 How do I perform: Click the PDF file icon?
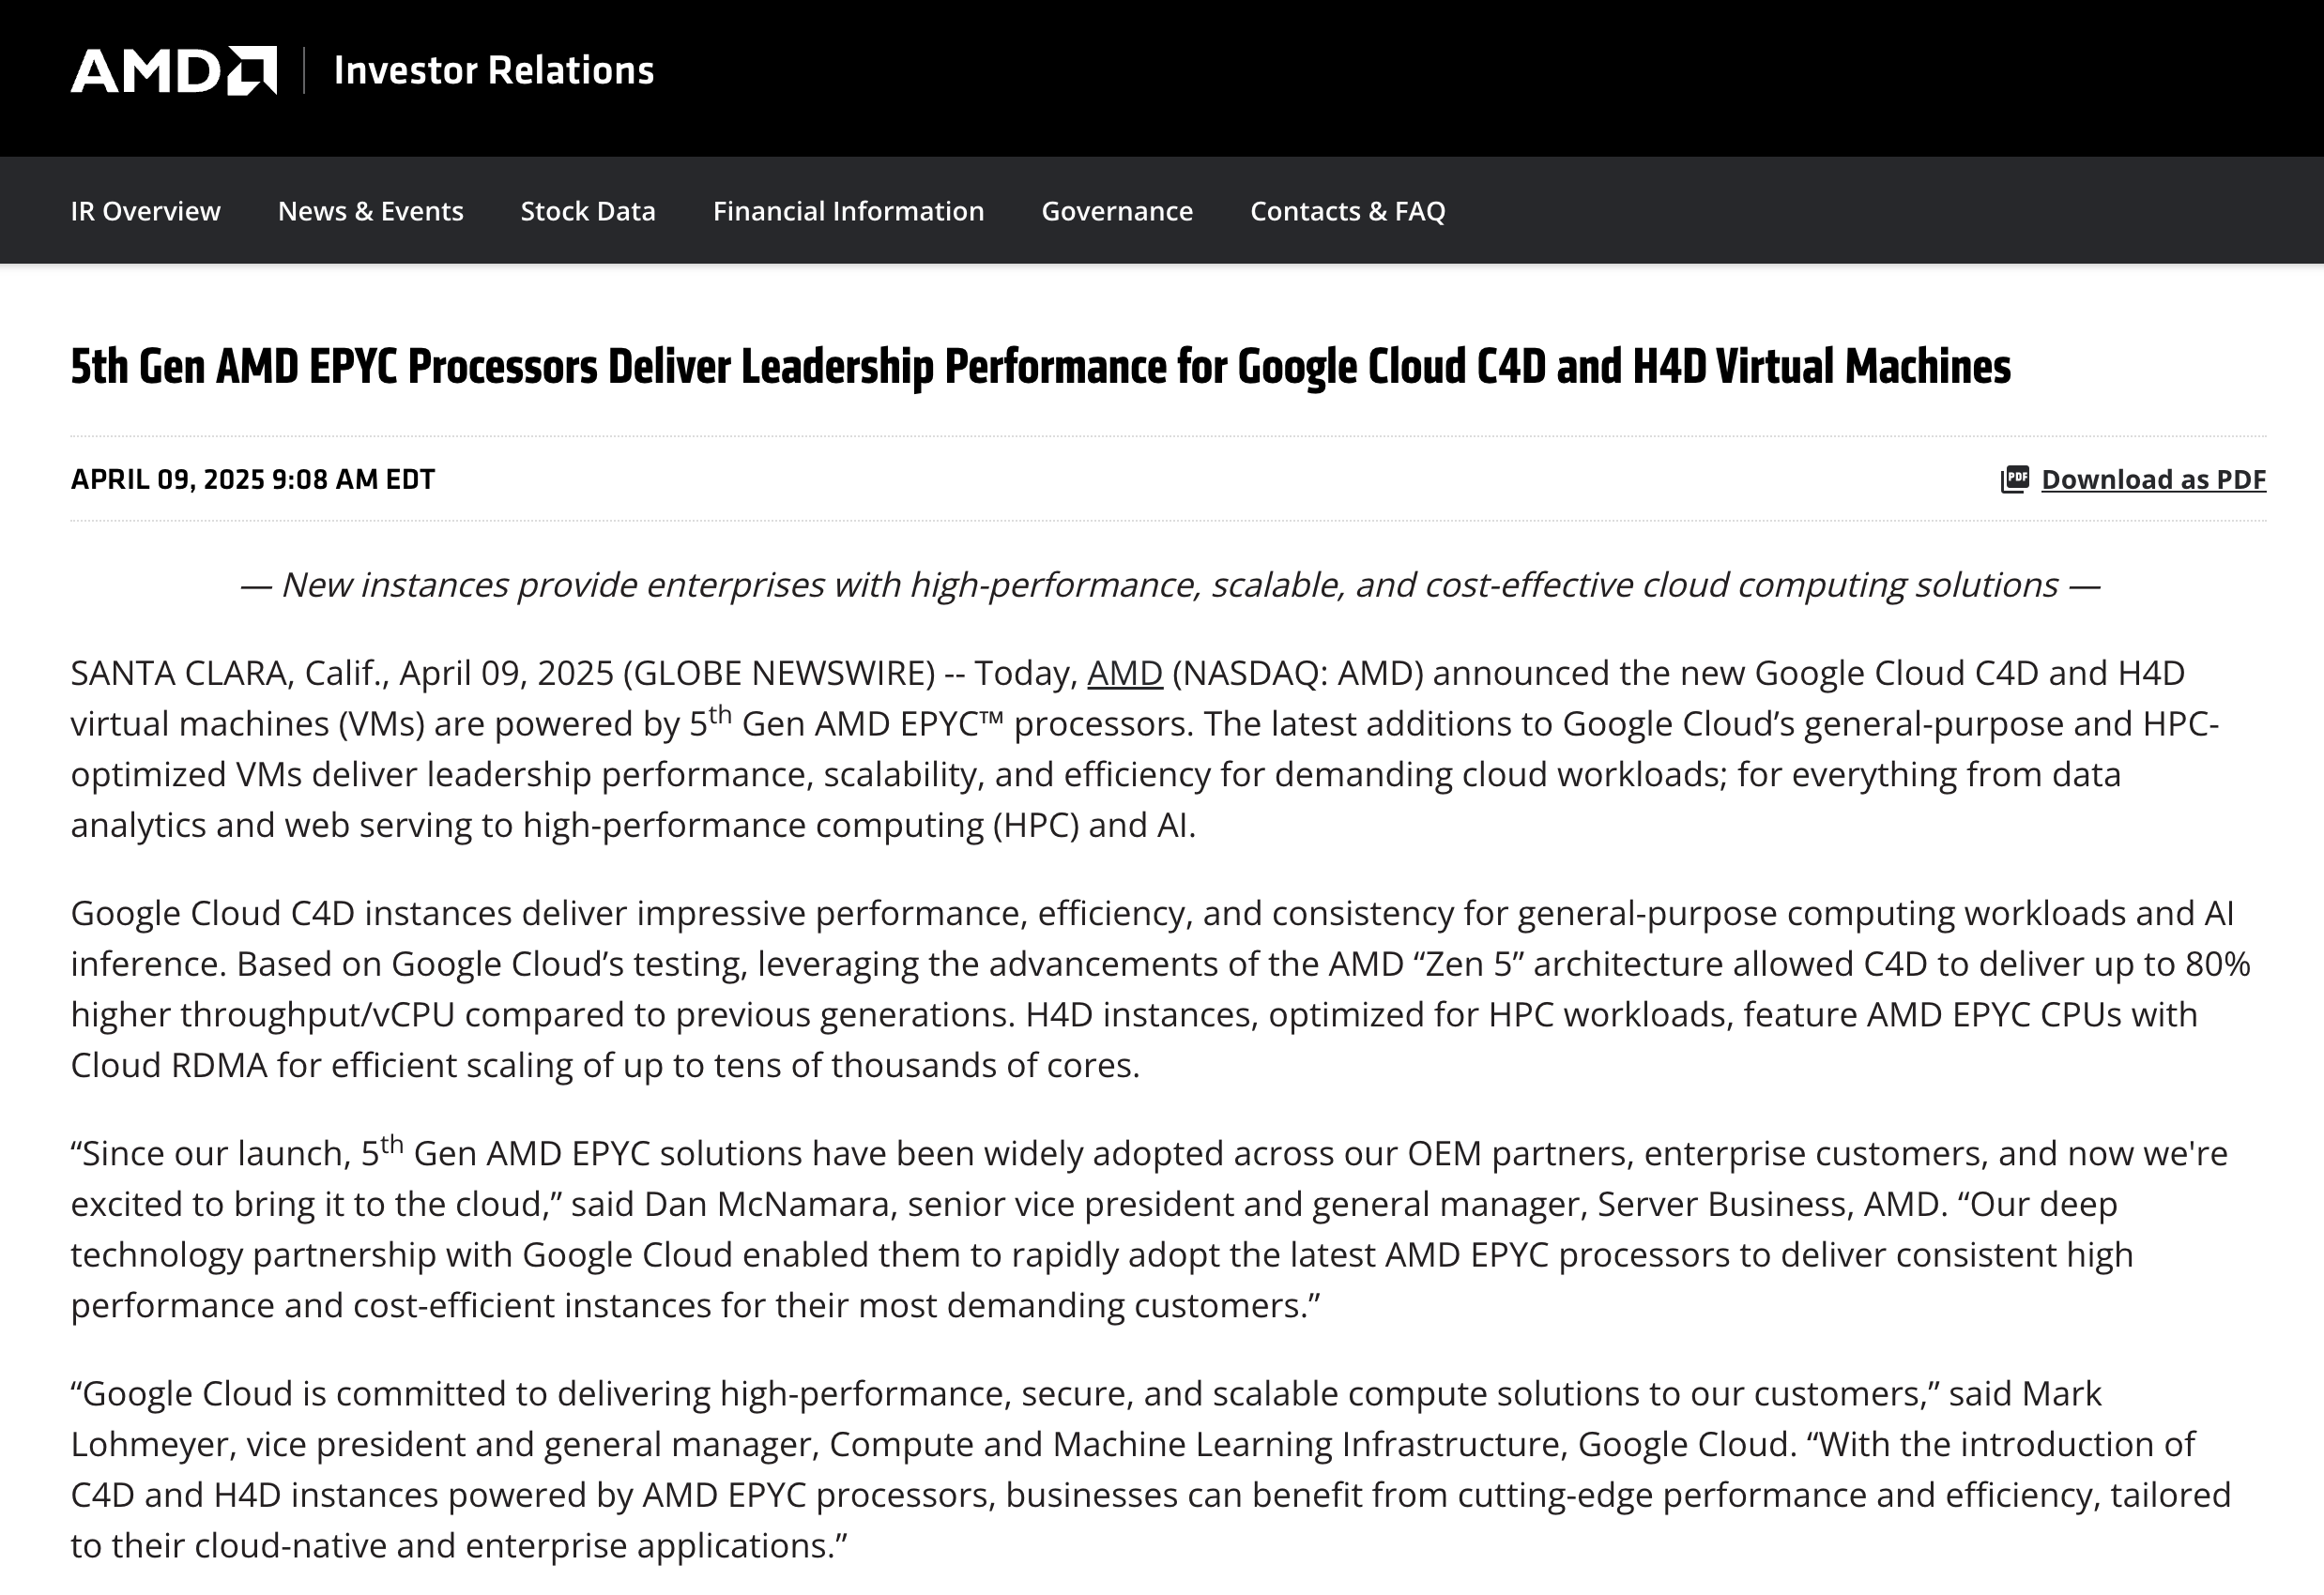point(2014,479)
